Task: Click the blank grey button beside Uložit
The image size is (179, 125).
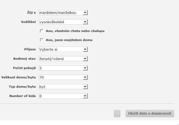Action: coord(117,114)
